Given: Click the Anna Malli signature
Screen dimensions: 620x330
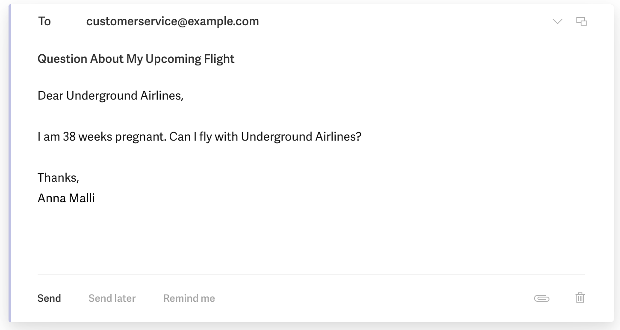Looking at the screenshot, I should pos(66,198).
